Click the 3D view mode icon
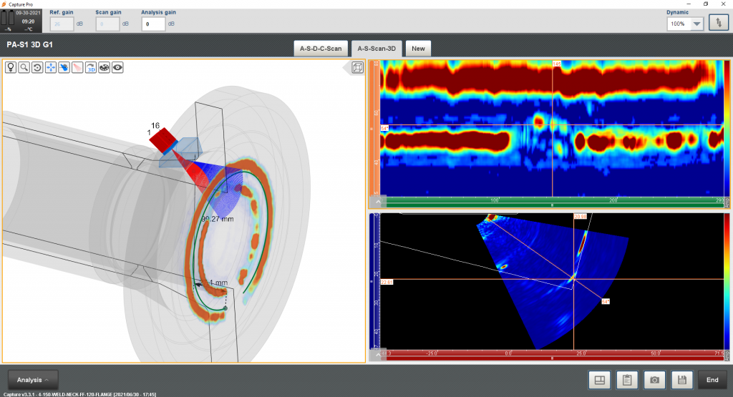 (x=91, y=67)
